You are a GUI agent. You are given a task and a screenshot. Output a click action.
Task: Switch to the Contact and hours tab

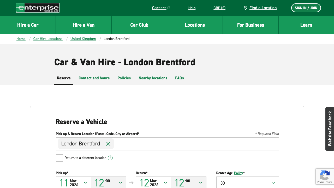tap(94, 78)
